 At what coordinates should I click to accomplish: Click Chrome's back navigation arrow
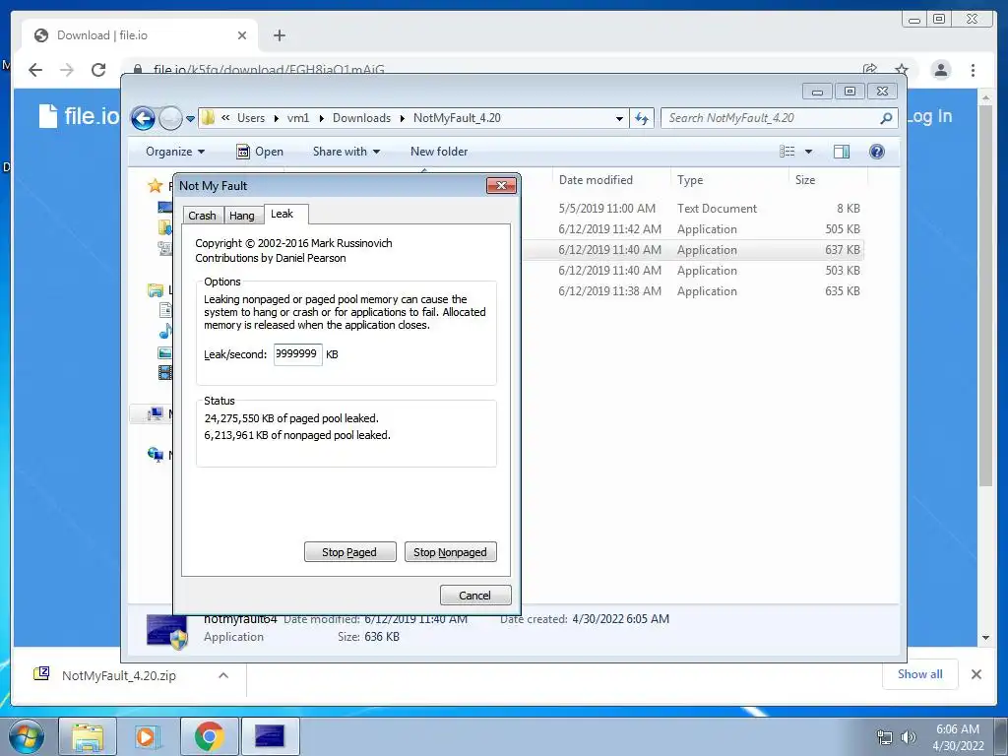pyautogui.click(x=35, y=70)
